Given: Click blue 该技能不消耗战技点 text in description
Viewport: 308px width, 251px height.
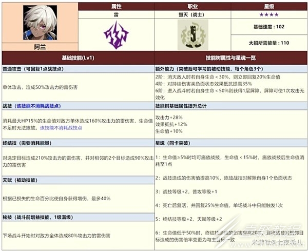Looking at the screenshot, I should [61, 128].
